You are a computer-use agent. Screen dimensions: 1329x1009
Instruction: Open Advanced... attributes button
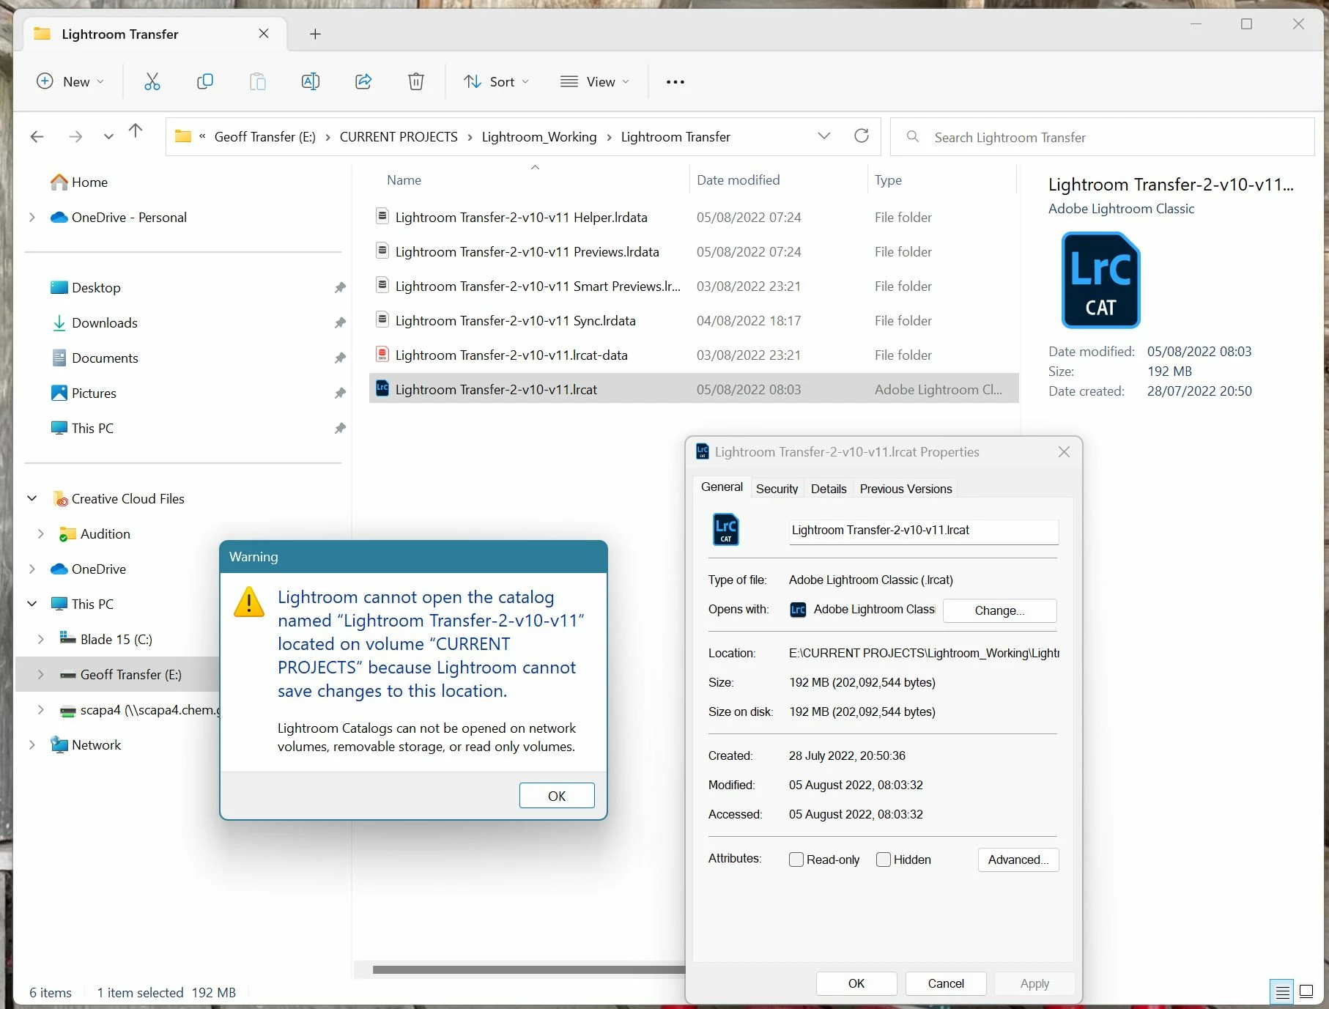(x=1018, y=860)
